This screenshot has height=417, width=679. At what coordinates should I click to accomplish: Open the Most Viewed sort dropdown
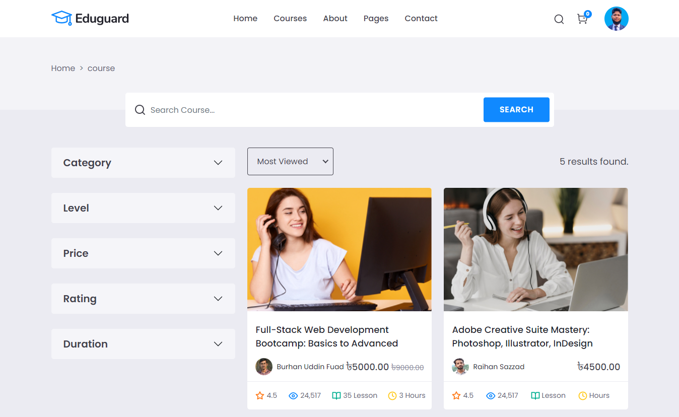point(290,162)
